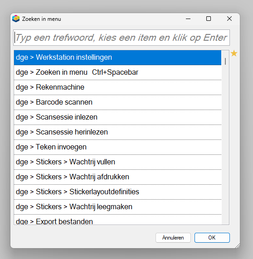Image resolution: width=253 pixels, height=259 pixels.
Task: Maximize the Zoeken in menu window
Action: [209, 19]
